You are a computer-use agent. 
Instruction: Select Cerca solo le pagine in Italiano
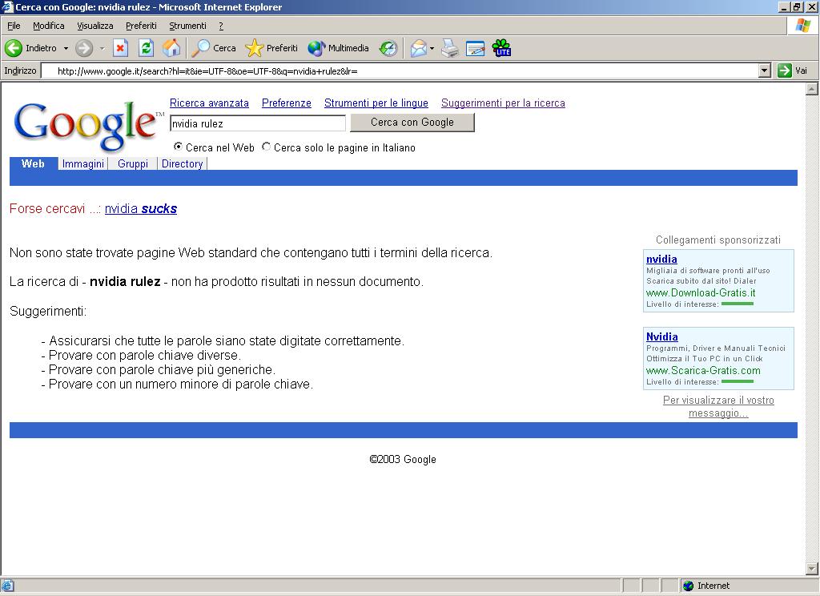coord(266,147)
